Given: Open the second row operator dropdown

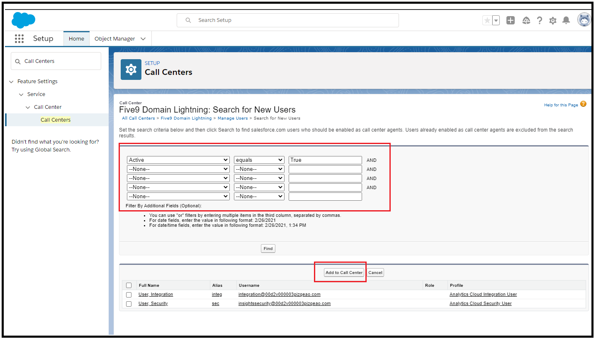Looking at the screenshot, I should tap(259, 169).
